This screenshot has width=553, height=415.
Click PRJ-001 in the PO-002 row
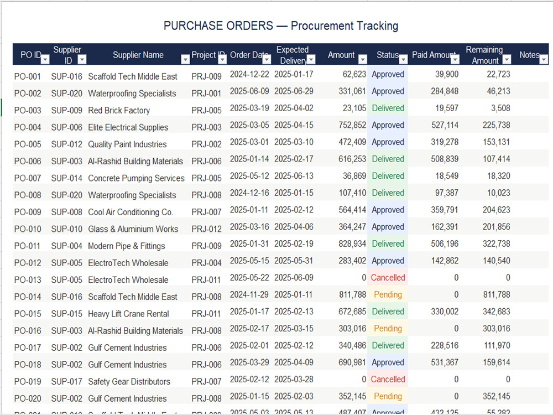(206, 94)
